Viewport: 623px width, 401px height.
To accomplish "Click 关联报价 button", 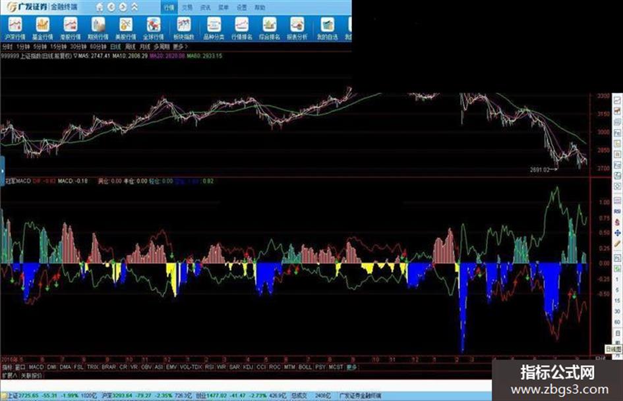I will [32, 375].
